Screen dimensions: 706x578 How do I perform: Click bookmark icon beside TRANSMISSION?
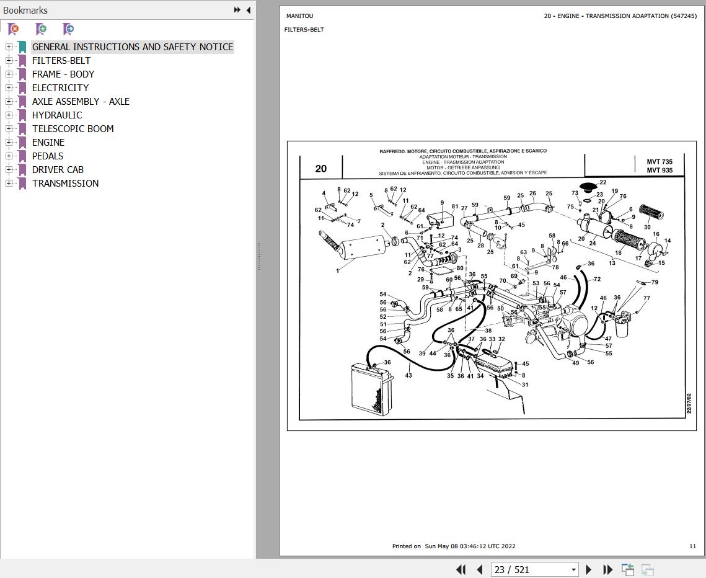22,184
